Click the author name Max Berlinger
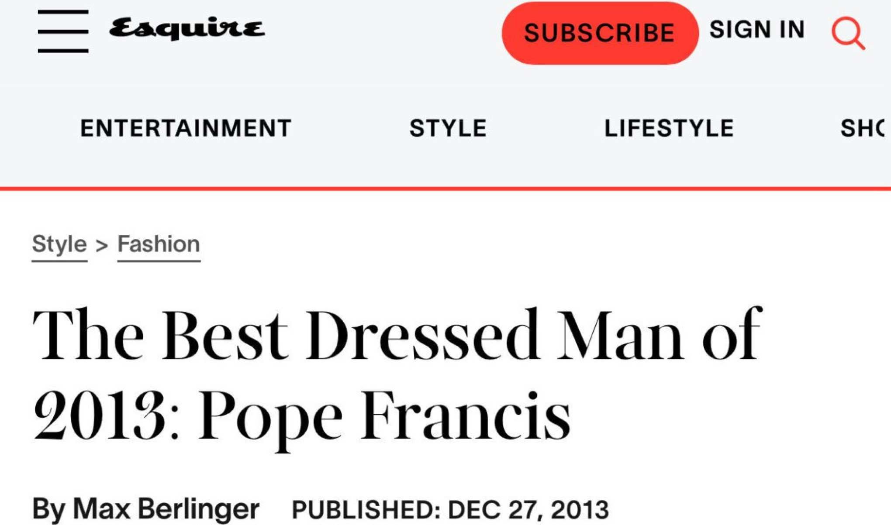The height and width of the screenshot is (525, 891). [166, 509]
